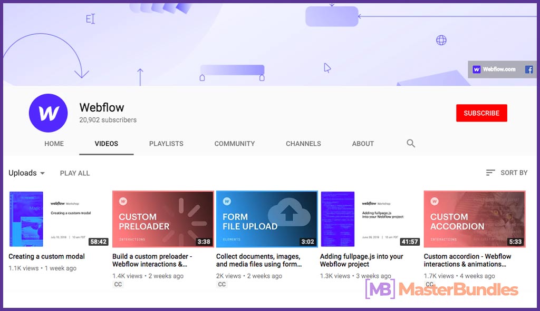Image resolution: width=540 pixels, height=311 pixels.
Task: Open the Channels tab
Action: tap(303, 144)
